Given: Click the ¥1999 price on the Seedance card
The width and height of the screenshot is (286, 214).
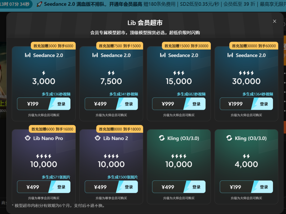Looking at the screenshot, I should pyautogui.click(x=235, y=104).
